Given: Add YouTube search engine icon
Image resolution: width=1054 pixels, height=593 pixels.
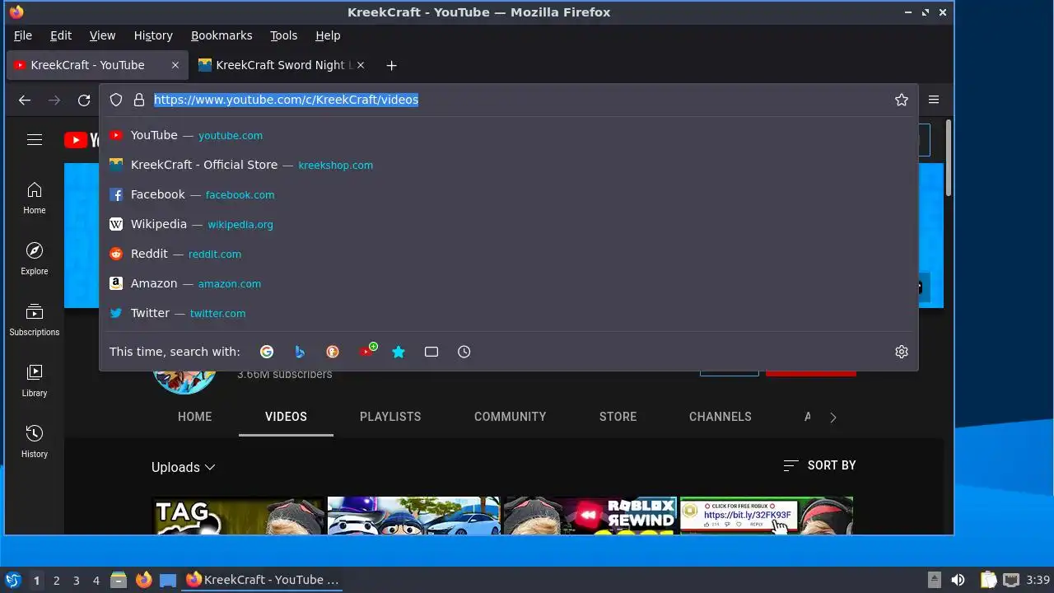Looking at the screenshot, I should point(367,351).
